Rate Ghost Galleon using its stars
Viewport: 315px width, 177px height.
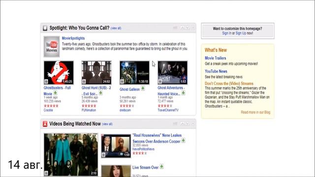pos(127,106)
